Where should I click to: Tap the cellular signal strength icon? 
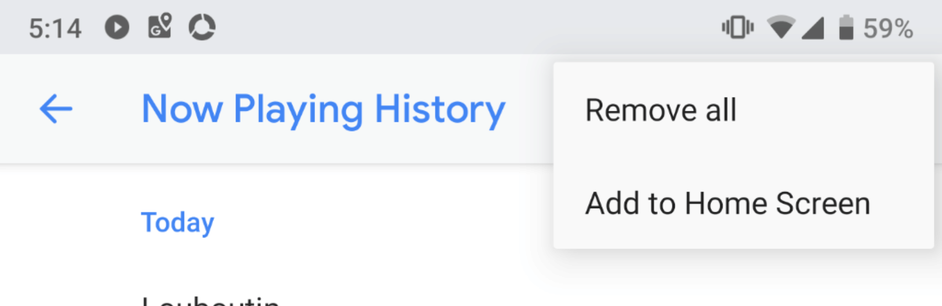[x=813, y=28]
